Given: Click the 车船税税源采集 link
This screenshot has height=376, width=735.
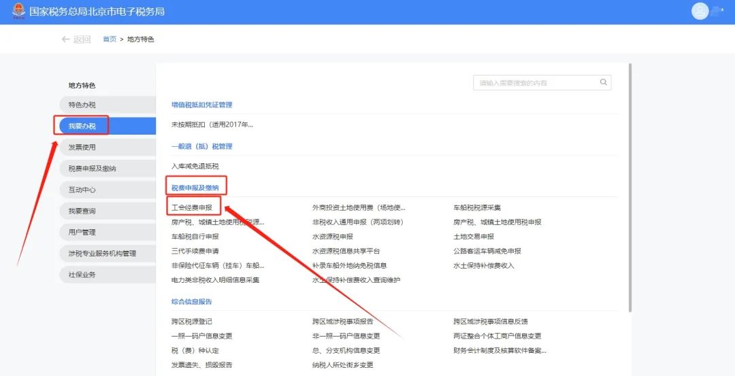Looking at the screenshot, I should pyautogui.click(x=477, y=207).
